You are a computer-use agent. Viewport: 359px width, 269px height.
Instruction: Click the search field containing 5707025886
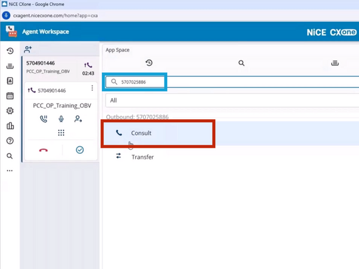[x=232, y=82]
